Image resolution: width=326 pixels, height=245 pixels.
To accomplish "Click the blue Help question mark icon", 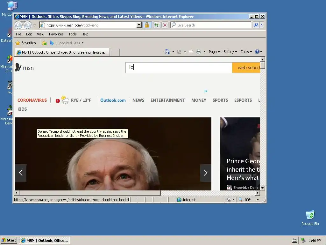I will (257, 52).
